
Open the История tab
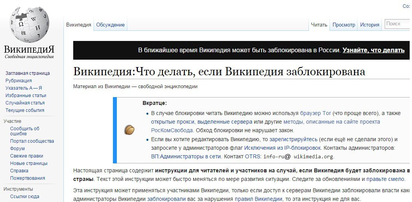coord(370,25)
